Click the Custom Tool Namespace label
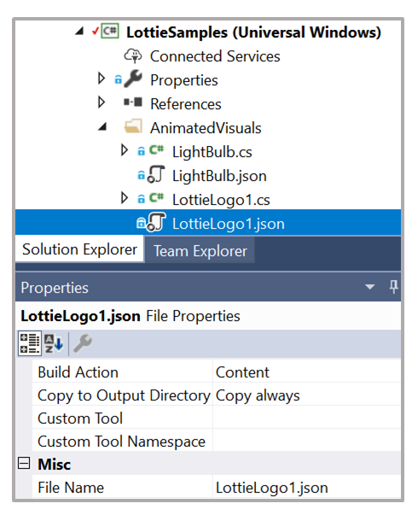418x521 pixels. (x=122, y=442)
